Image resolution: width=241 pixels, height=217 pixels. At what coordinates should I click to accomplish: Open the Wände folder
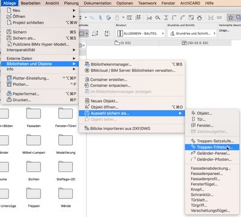[x=66, y=194]
